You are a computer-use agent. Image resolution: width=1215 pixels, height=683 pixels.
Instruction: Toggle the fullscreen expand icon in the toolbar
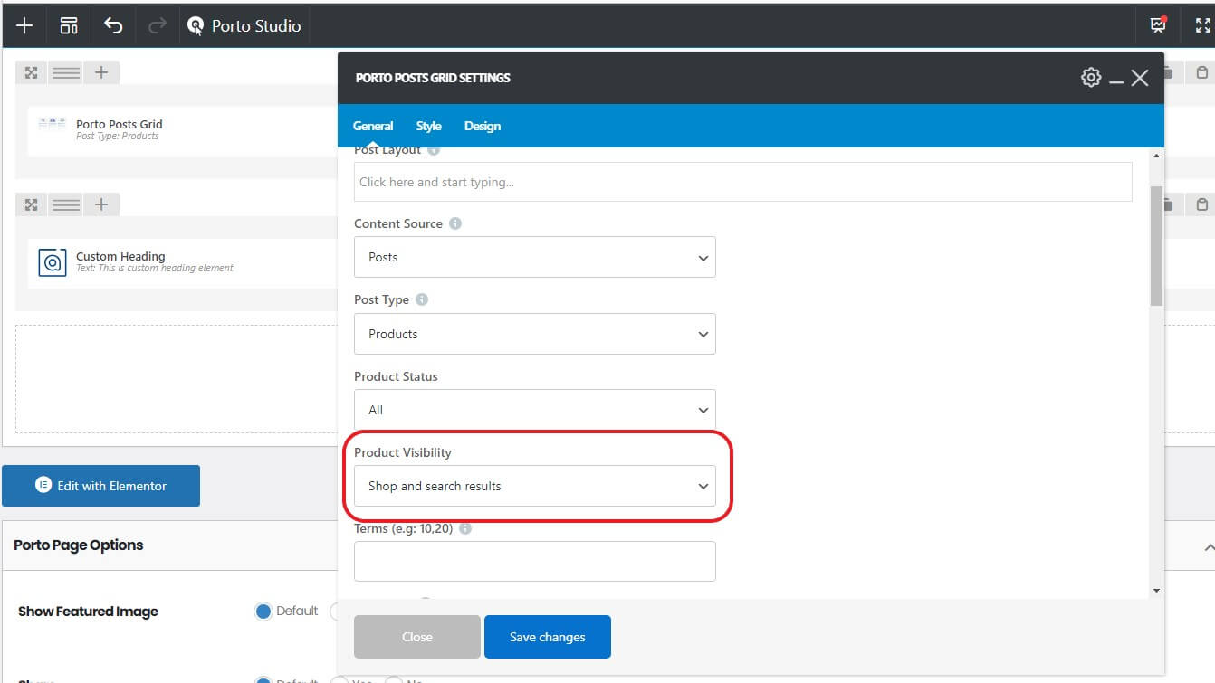coord(1202,25)
